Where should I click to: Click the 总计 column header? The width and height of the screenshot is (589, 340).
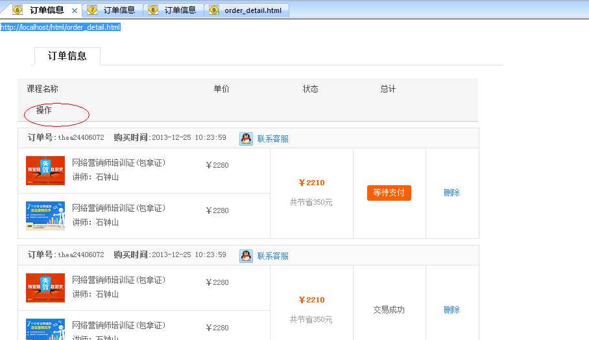(x=388, y=89)
